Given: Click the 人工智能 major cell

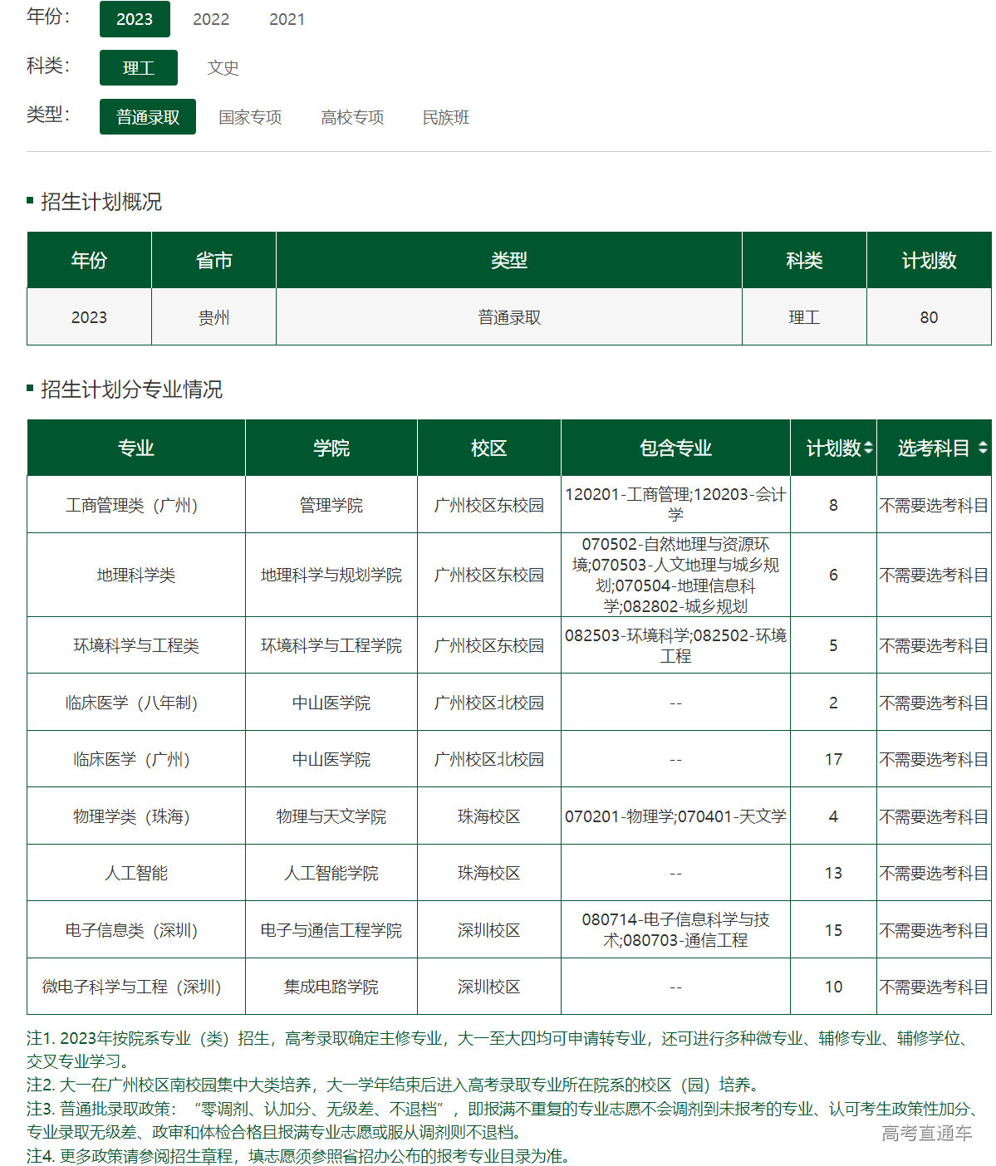Looking at the screenshot, I should pos(136,873).
